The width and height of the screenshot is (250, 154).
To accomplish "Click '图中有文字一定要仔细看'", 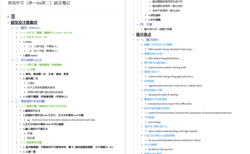I will click(158, 29).
